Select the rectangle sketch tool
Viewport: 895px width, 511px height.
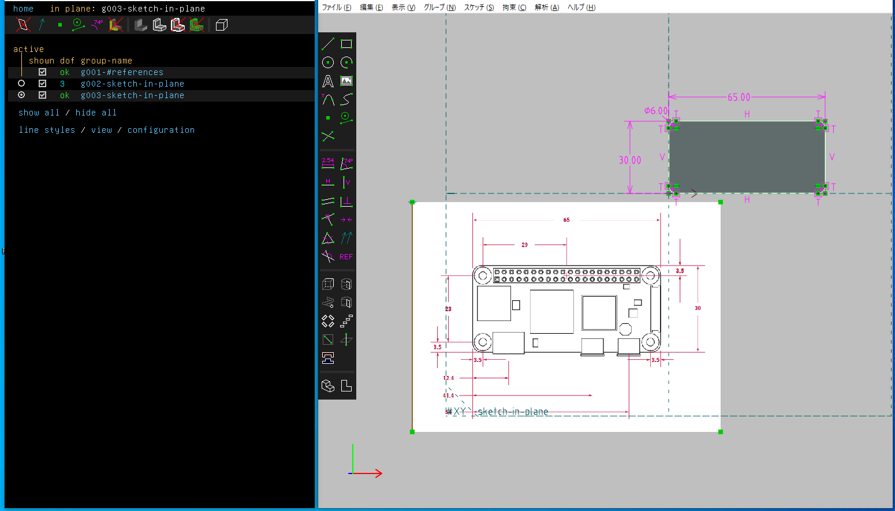click(346, 44)
